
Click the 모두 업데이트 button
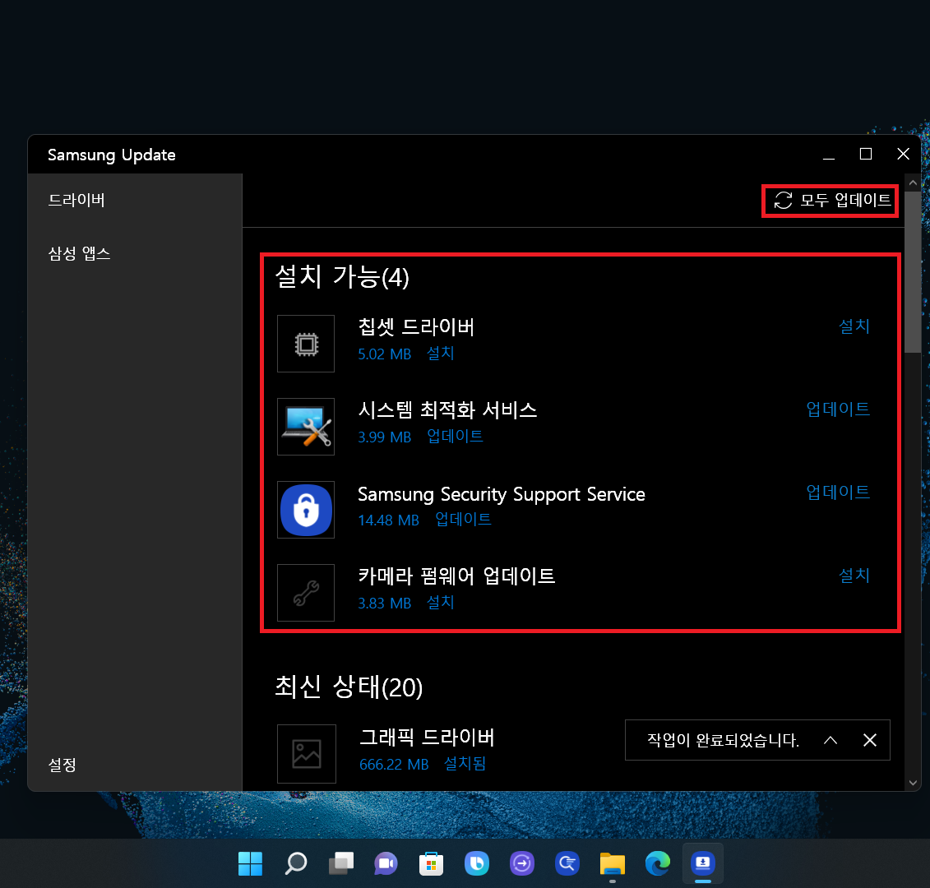[x=831, y=201]
